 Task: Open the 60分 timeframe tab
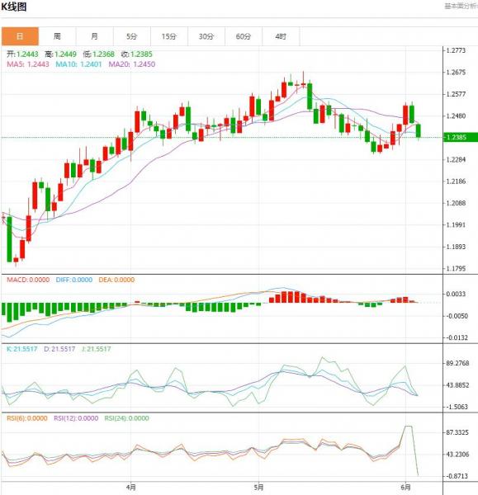pos(244,36)
